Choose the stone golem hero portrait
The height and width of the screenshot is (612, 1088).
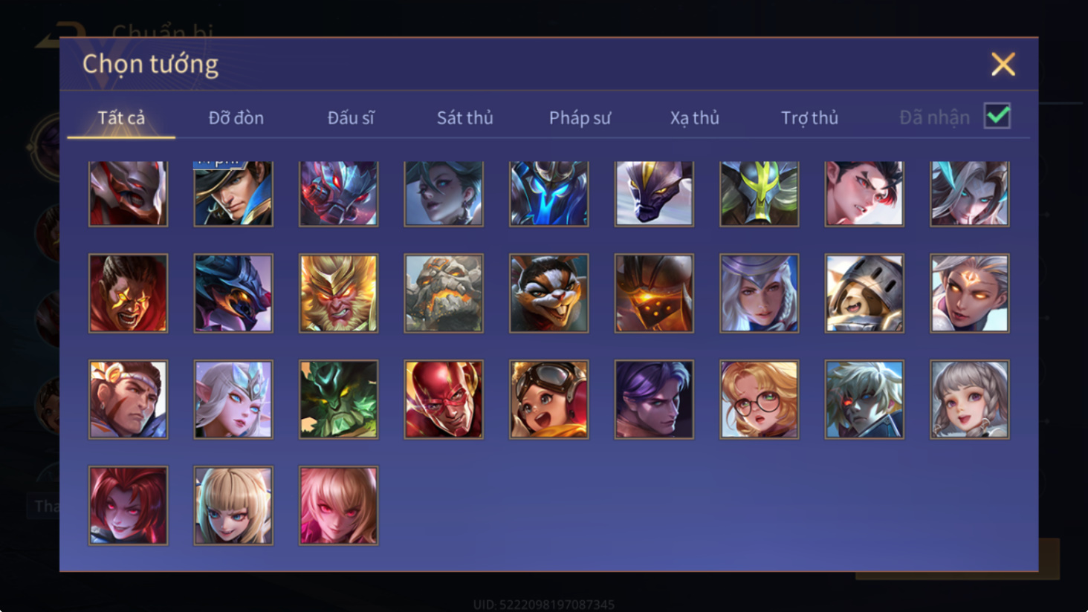[x=444, y=293]
